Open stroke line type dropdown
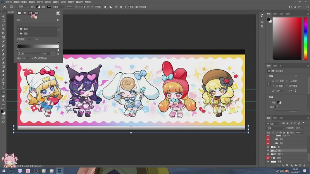Screen dimensions: 310x174 [x=70, y=7]
